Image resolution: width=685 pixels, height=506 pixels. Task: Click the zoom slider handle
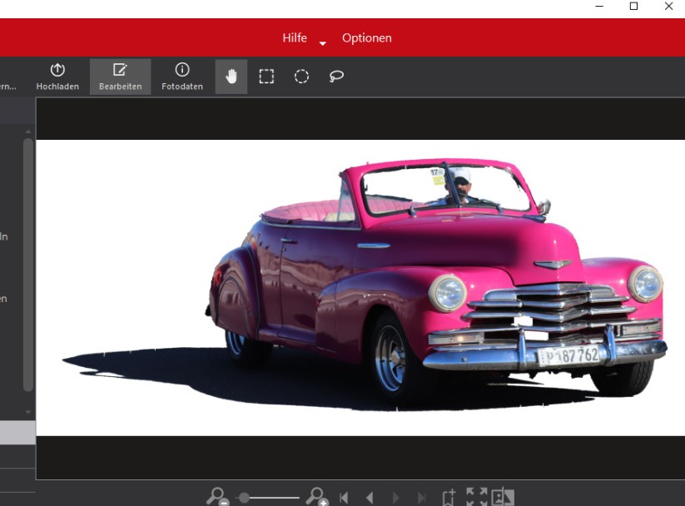click(x=244, y=498)
